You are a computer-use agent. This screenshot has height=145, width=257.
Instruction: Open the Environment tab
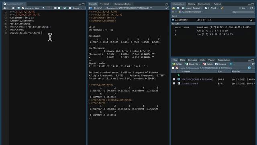tap(178, 4)
